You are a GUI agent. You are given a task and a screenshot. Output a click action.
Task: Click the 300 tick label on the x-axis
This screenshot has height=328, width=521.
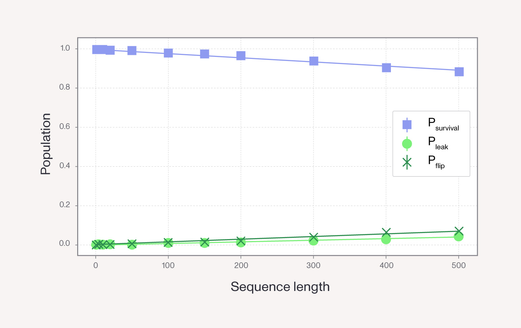click(x=313, y=265)
